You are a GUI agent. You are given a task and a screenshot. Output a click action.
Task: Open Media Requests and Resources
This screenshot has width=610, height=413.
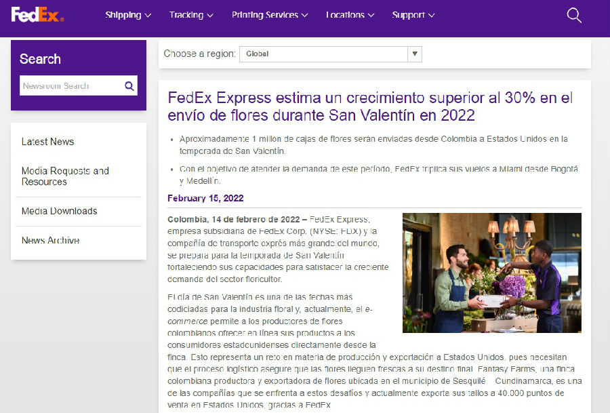[65, 176]
